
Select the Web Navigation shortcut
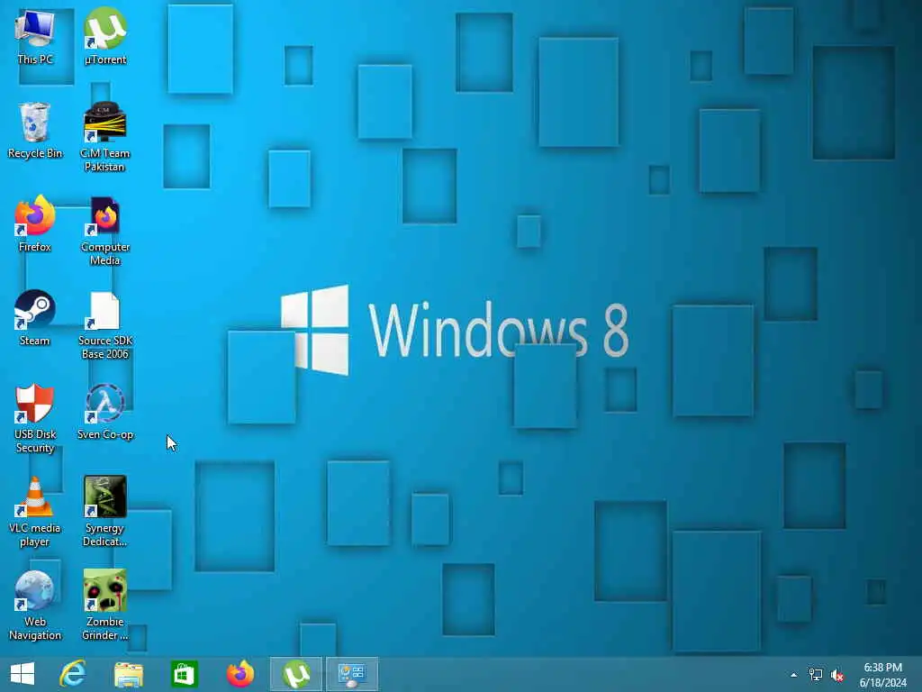pos(35,605)
